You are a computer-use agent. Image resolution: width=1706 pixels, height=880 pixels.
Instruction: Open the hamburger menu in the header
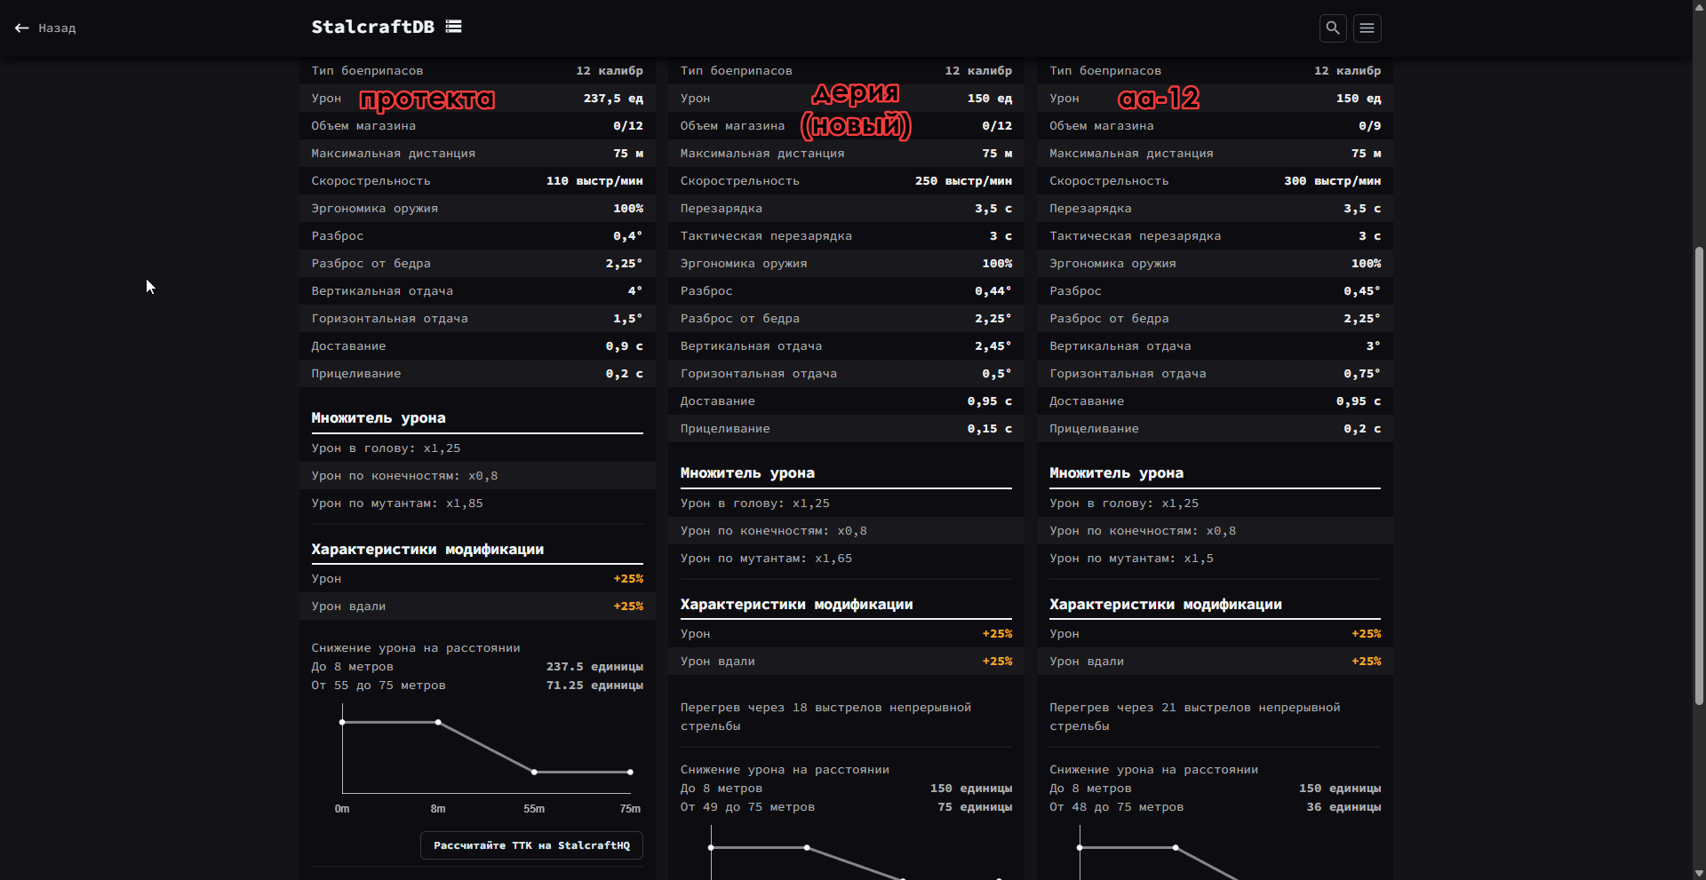point(1367,28)
